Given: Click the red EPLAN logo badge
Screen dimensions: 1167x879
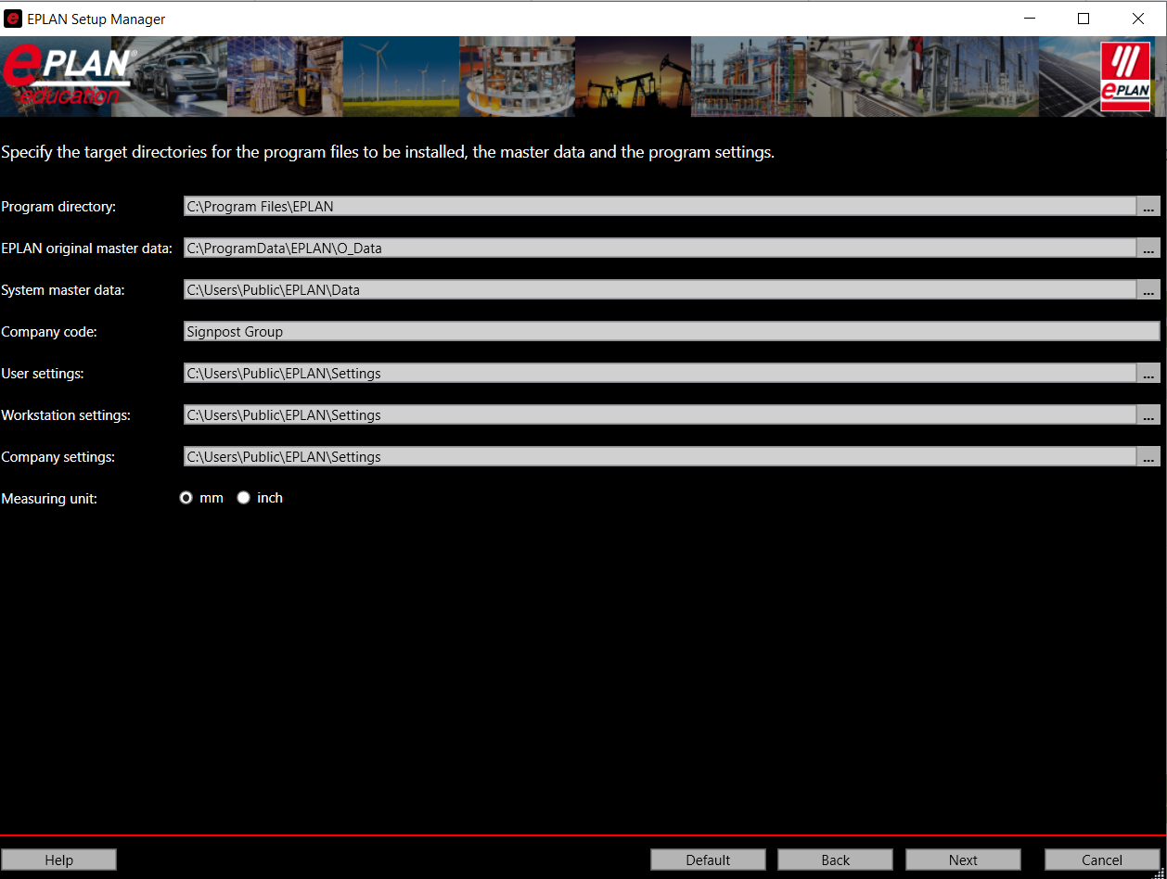Looking at the screenshot, I should click(x=1124, y=77).
